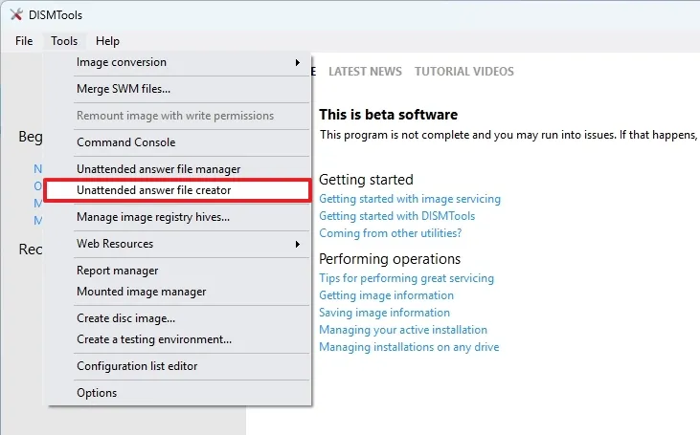Viewport: 700px width, 435px height.
Task: Open Tips for performing great servicing link
Action: coord(406,278)
